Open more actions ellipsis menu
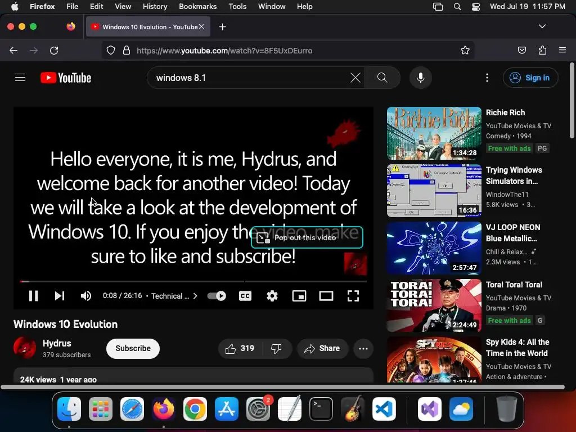This screenshot has width=576, height=432. click(363, 349)
